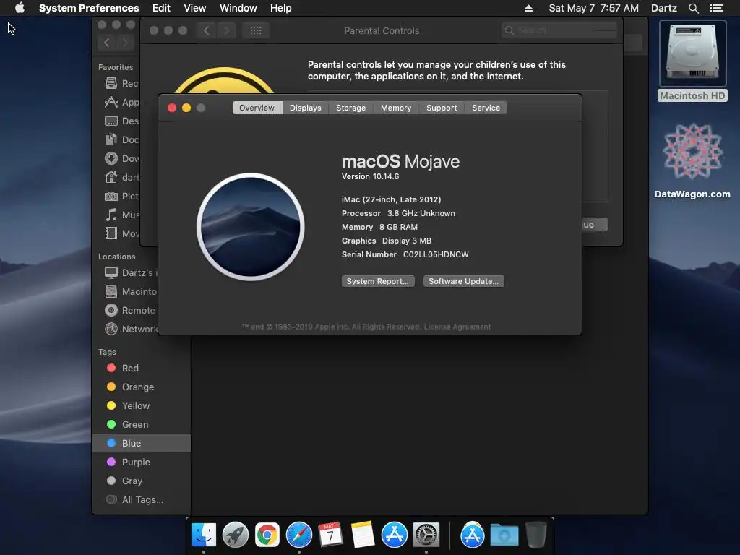Open All Tags... in Finder sidebar
The height and width of the screenshot is (555, 740).
coord(141,500)
